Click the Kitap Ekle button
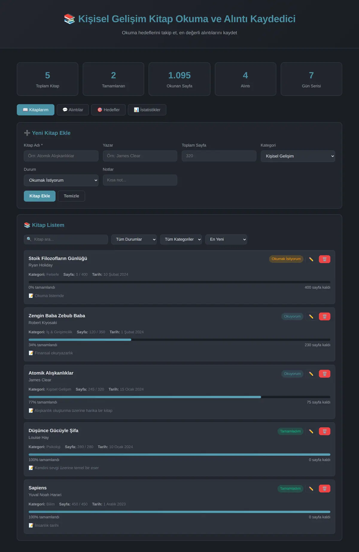The image size is (359, 552). [40, 196]
